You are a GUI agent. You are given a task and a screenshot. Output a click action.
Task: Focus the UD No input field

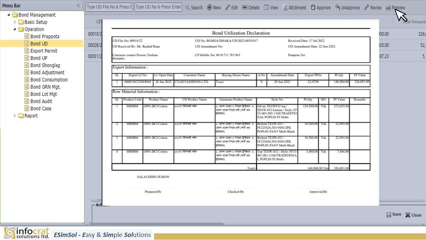click(x=158, y=7)
